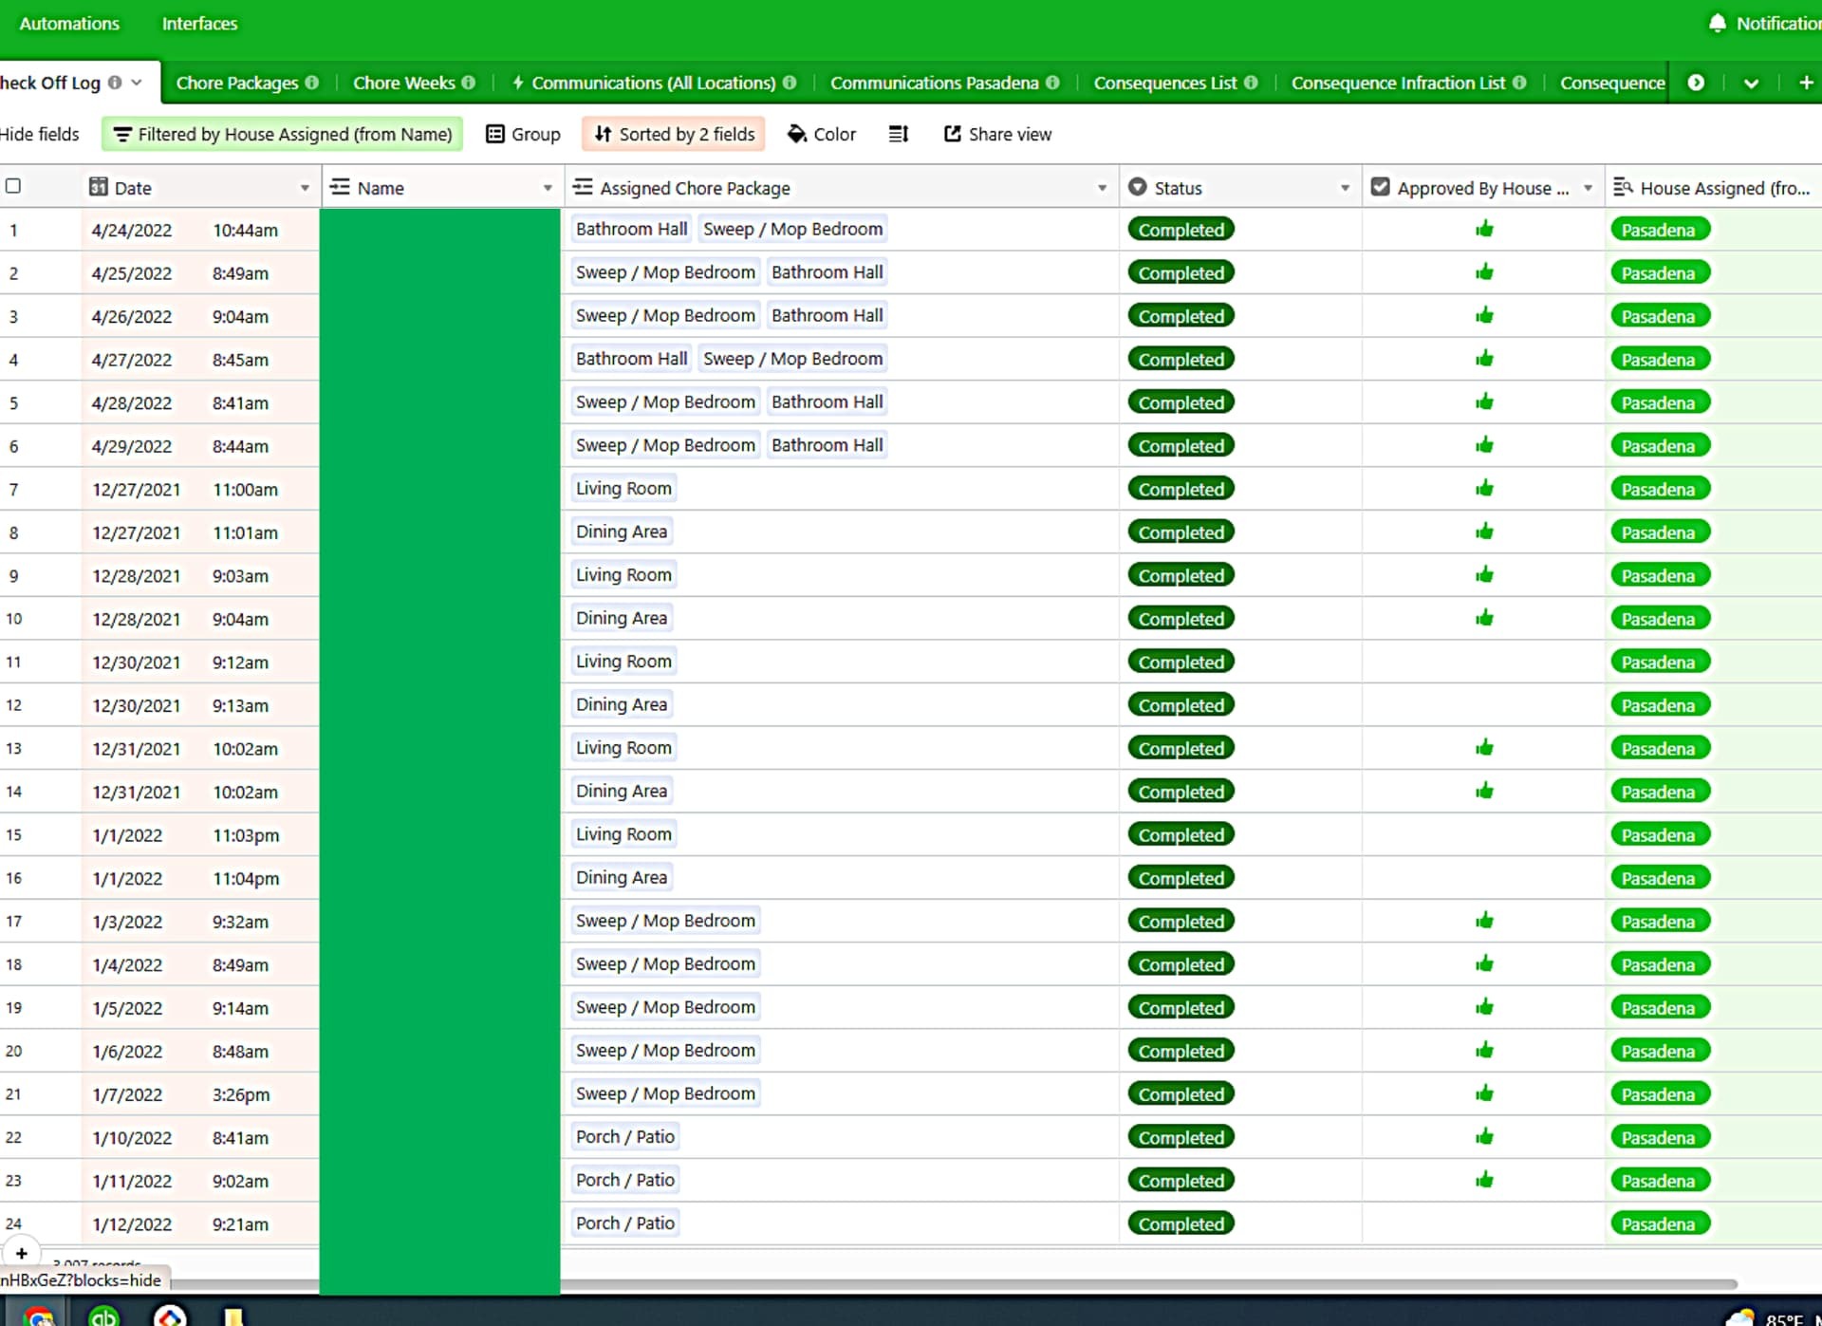
Task: Add a new table with plus icon
Action: (1806, 83)
